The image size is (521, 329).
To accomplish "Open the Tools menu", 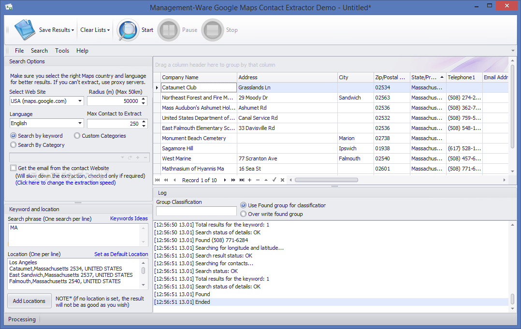I will [62, 50].
